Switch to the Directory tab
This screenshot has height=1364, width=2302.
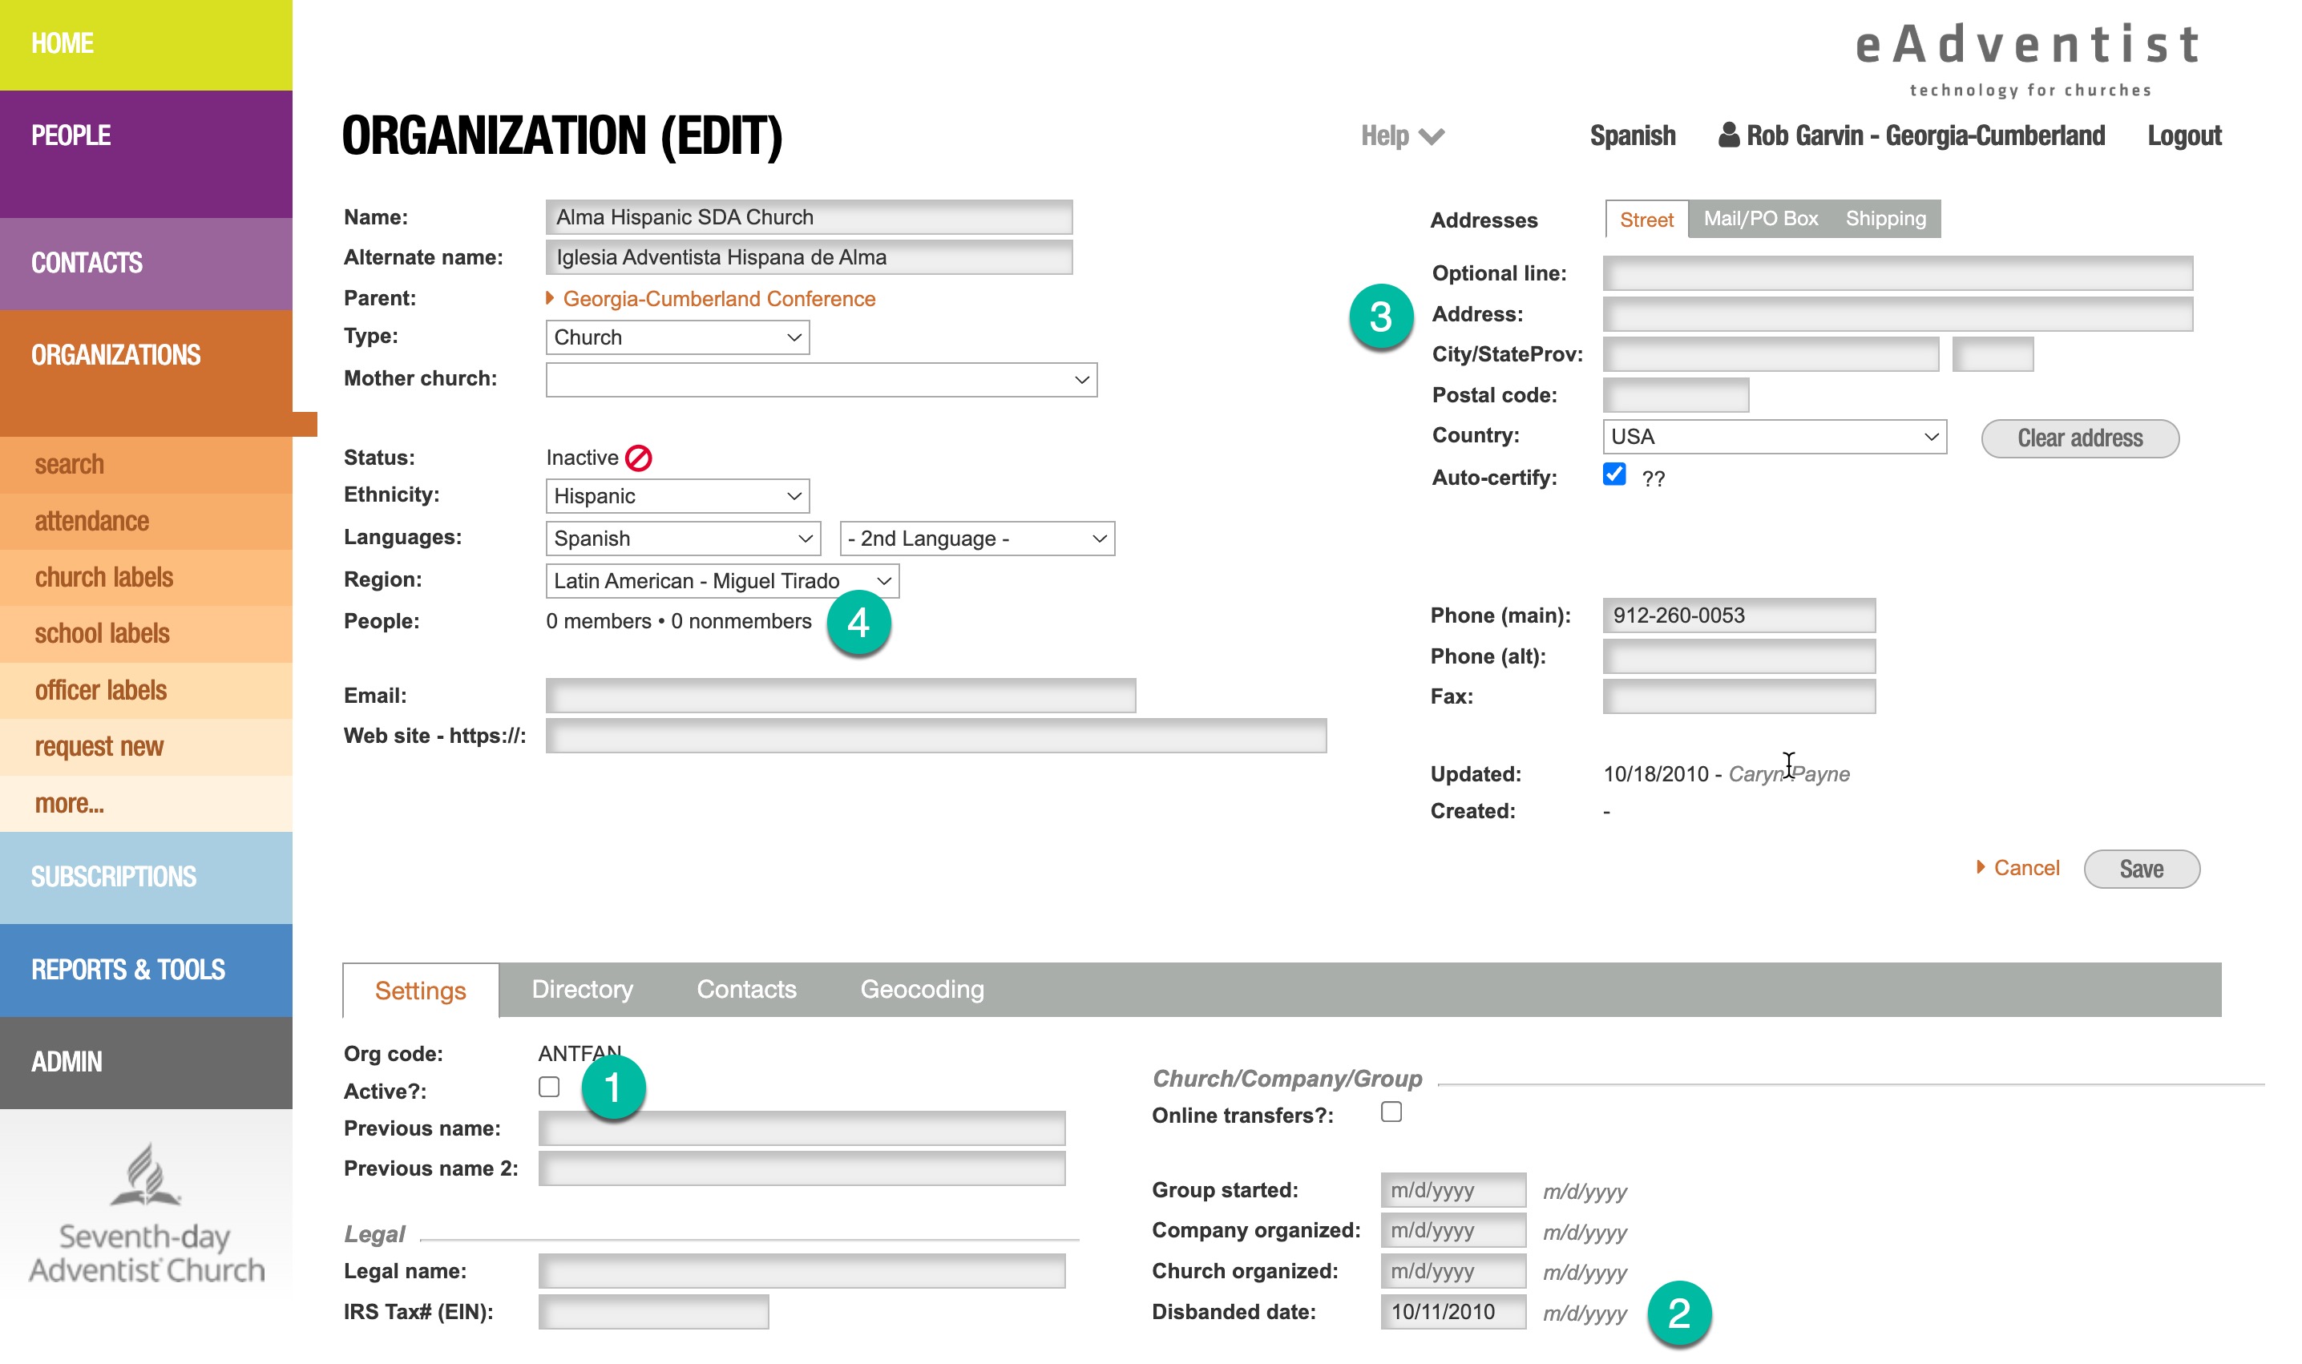(582, 989)
